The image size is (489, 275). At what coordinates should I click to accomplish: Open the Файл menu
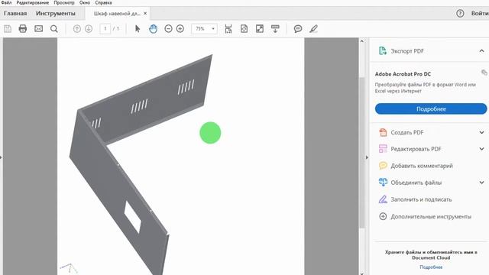tap(6, 2)
